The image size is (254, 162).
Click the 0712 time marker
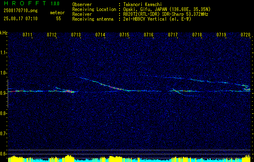click(52, 35)
